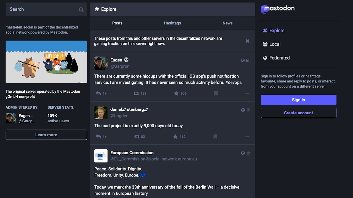Click 'daniel:// stenberg://' display name
The height and width of the screenshot is (198, 353).
129,109
